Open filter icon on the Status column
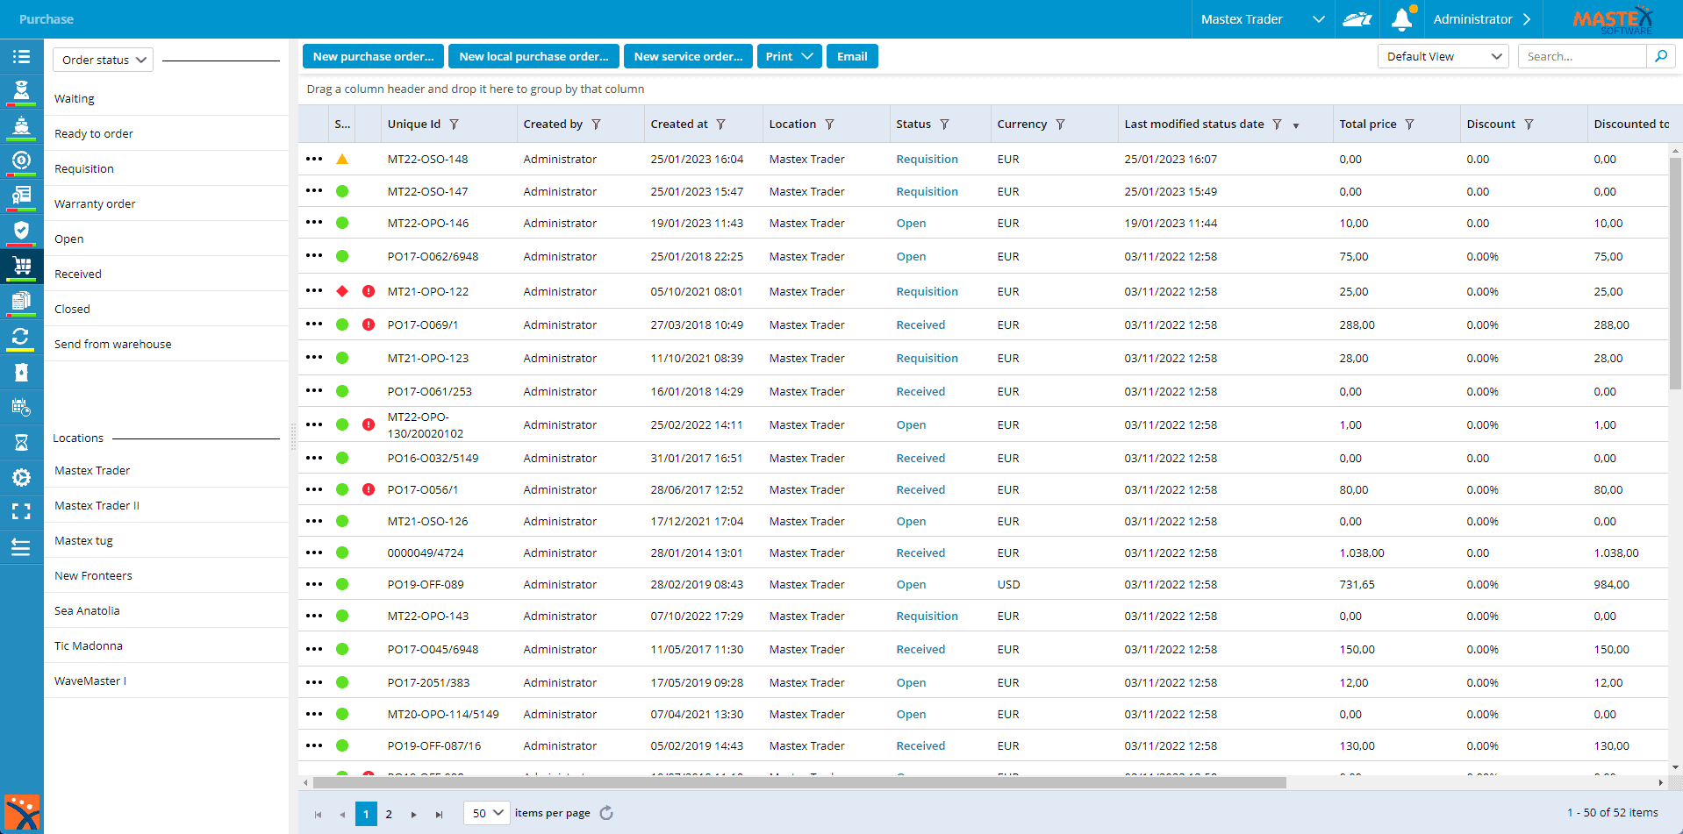The height and width of the screenshot is (834, 1683). click(x=944, y=125)
